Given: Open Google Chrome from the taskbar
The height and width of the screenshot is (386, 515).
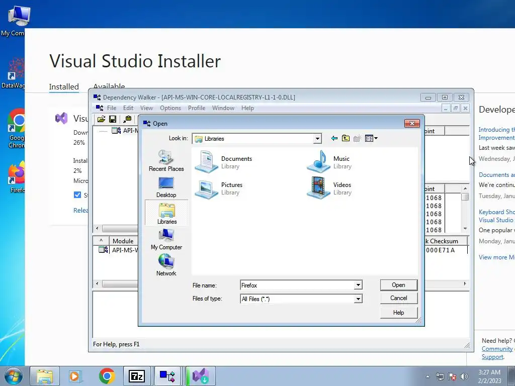Looking at the screenshot, I should tap(107, 376).
